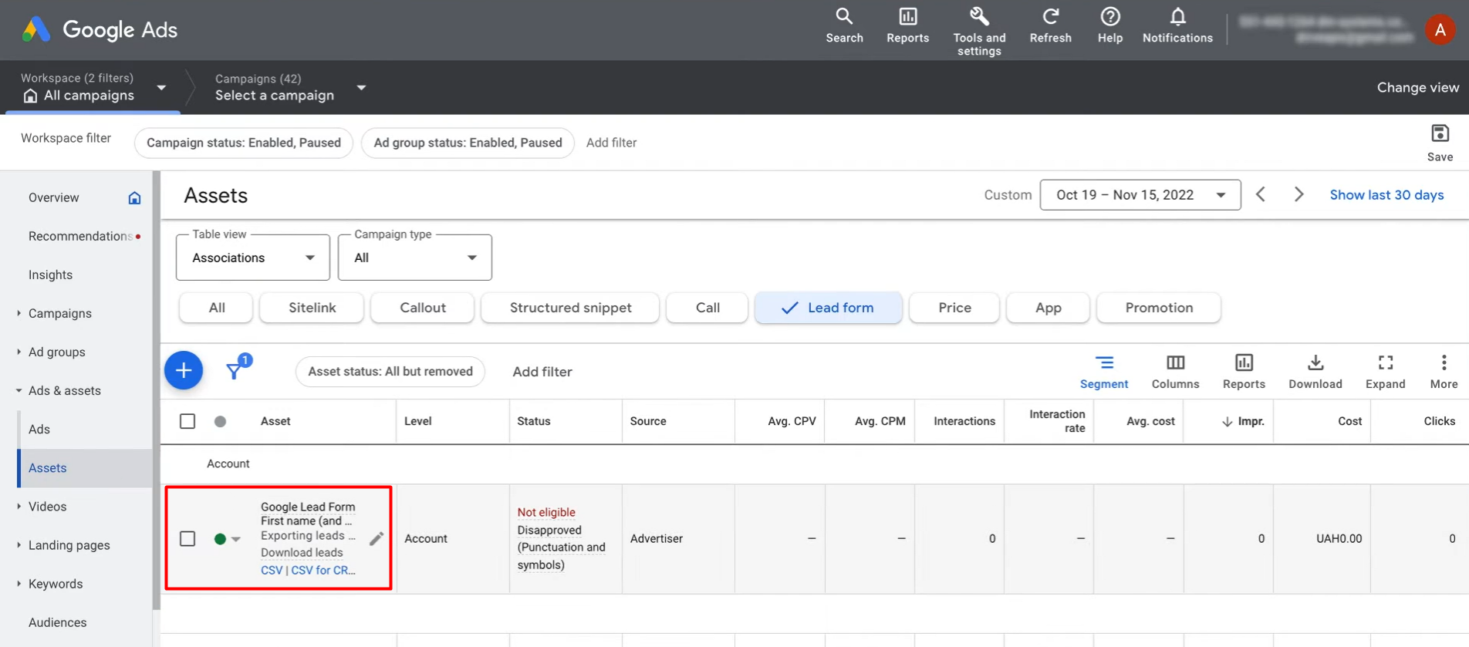Expand Keywords in the sidebar
This screenshot has width=1469, height=647.
19,583
